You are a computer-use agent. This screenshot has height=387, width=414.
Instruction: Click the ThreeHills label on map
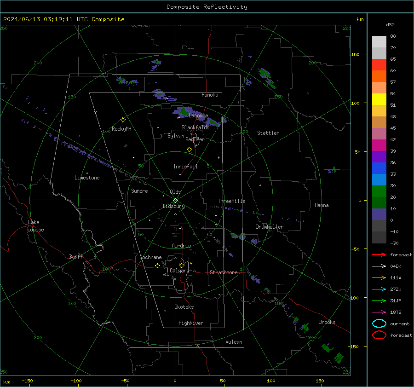tap(231, 201)
